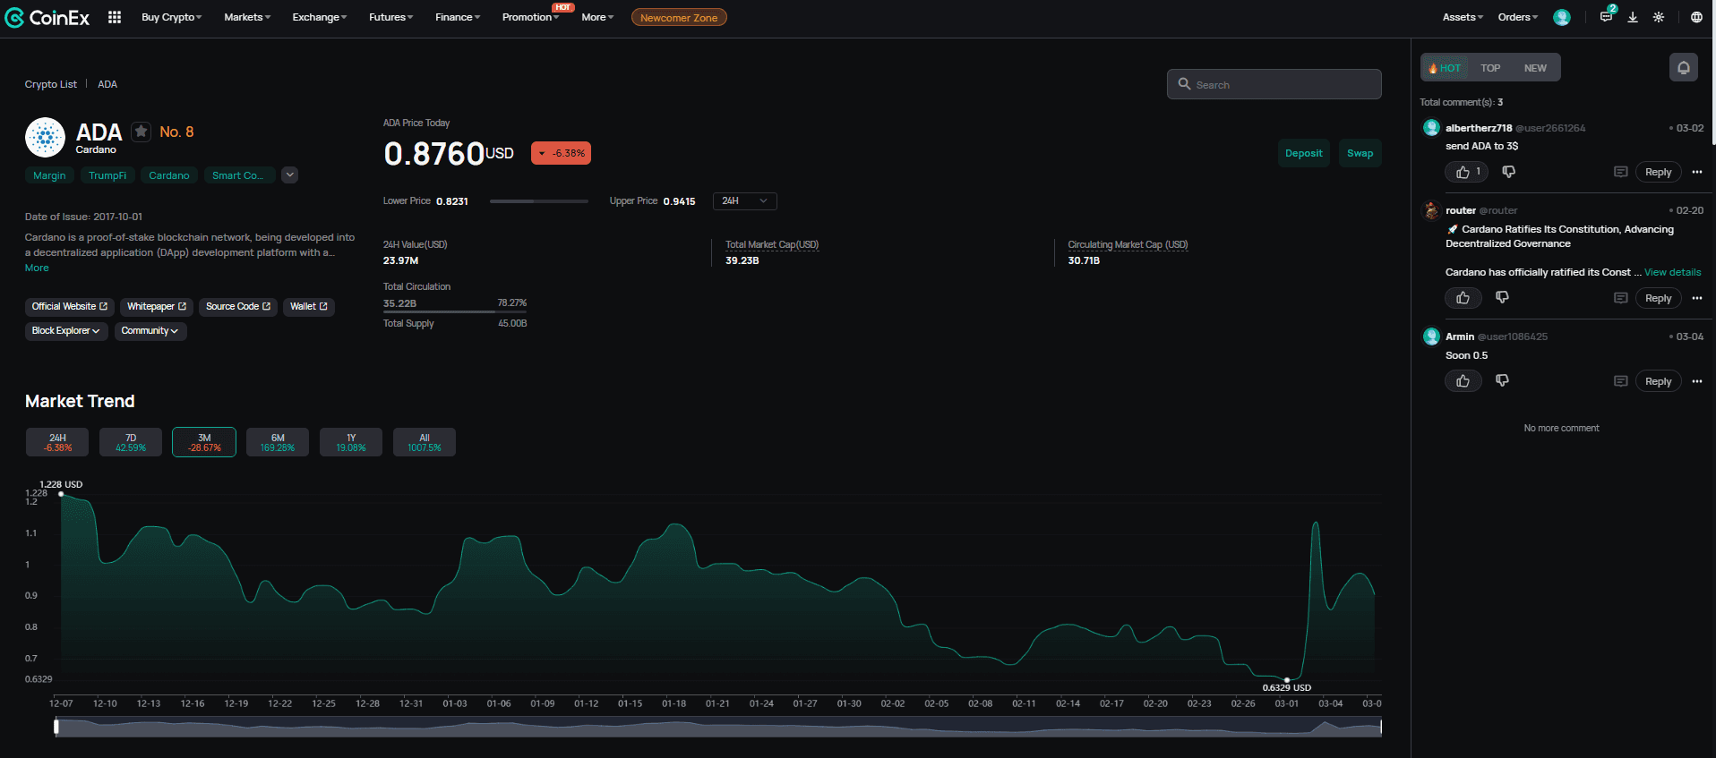Click the comment notification bell
This screenshot has height=758, width=1716.
point(1684,67)
